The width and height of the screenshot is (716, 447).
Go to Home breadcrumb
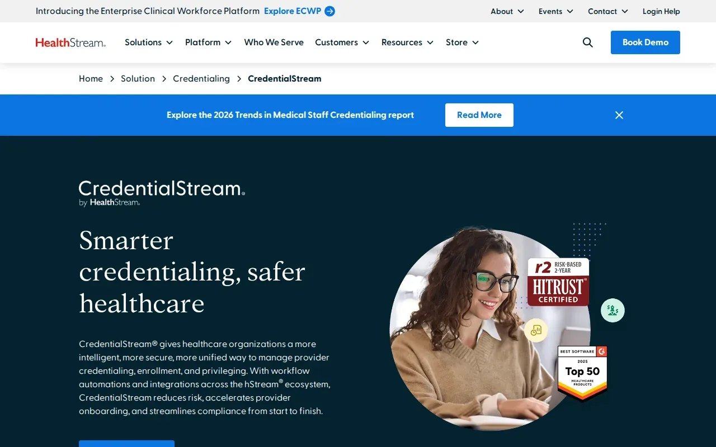coord(91,79)
